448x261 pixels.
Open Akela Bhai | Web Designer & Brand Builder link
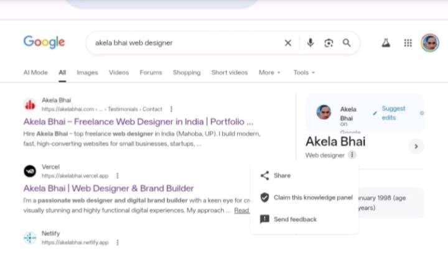pos(108,188)
